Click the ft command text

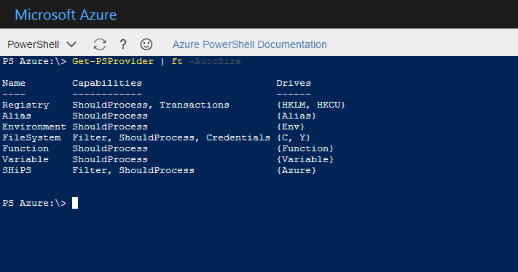[177, 61]
